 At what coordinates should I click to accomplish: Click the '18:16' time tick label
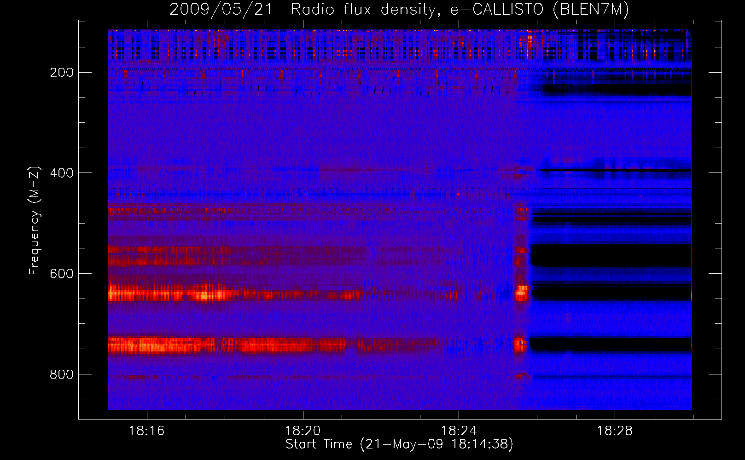click(146, 431)
